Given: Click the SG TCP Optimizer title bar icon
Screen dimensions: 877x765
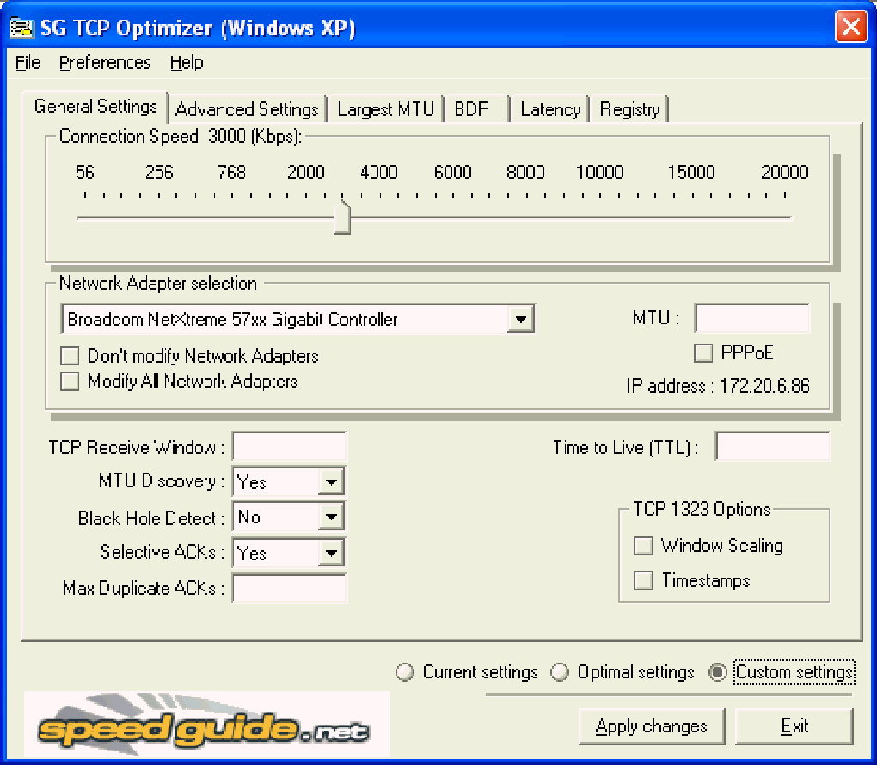Looking at the screenshot, I should coord(21,27).
